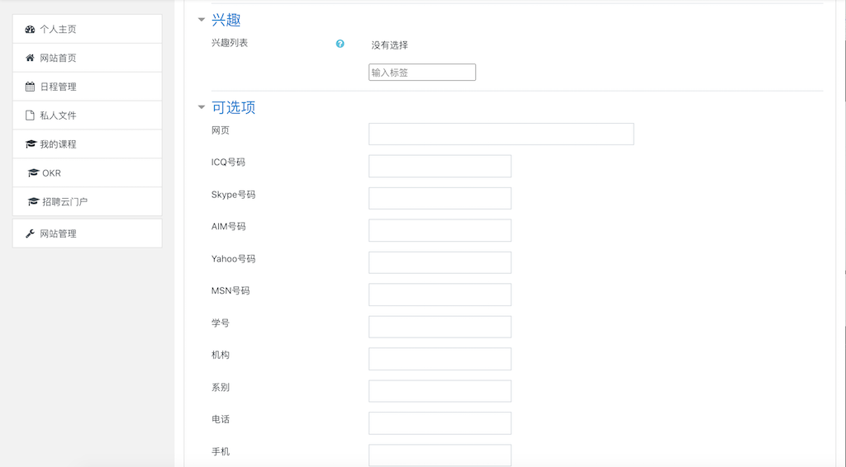Screen dimensions: 846x467
Task: Open help icon next to 兴趣列表
Action: (340, 44)
